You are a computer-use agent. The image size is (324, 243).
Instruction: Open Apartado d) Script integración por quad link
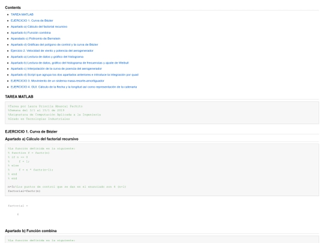pyautogui.click(x=74, y=74)
